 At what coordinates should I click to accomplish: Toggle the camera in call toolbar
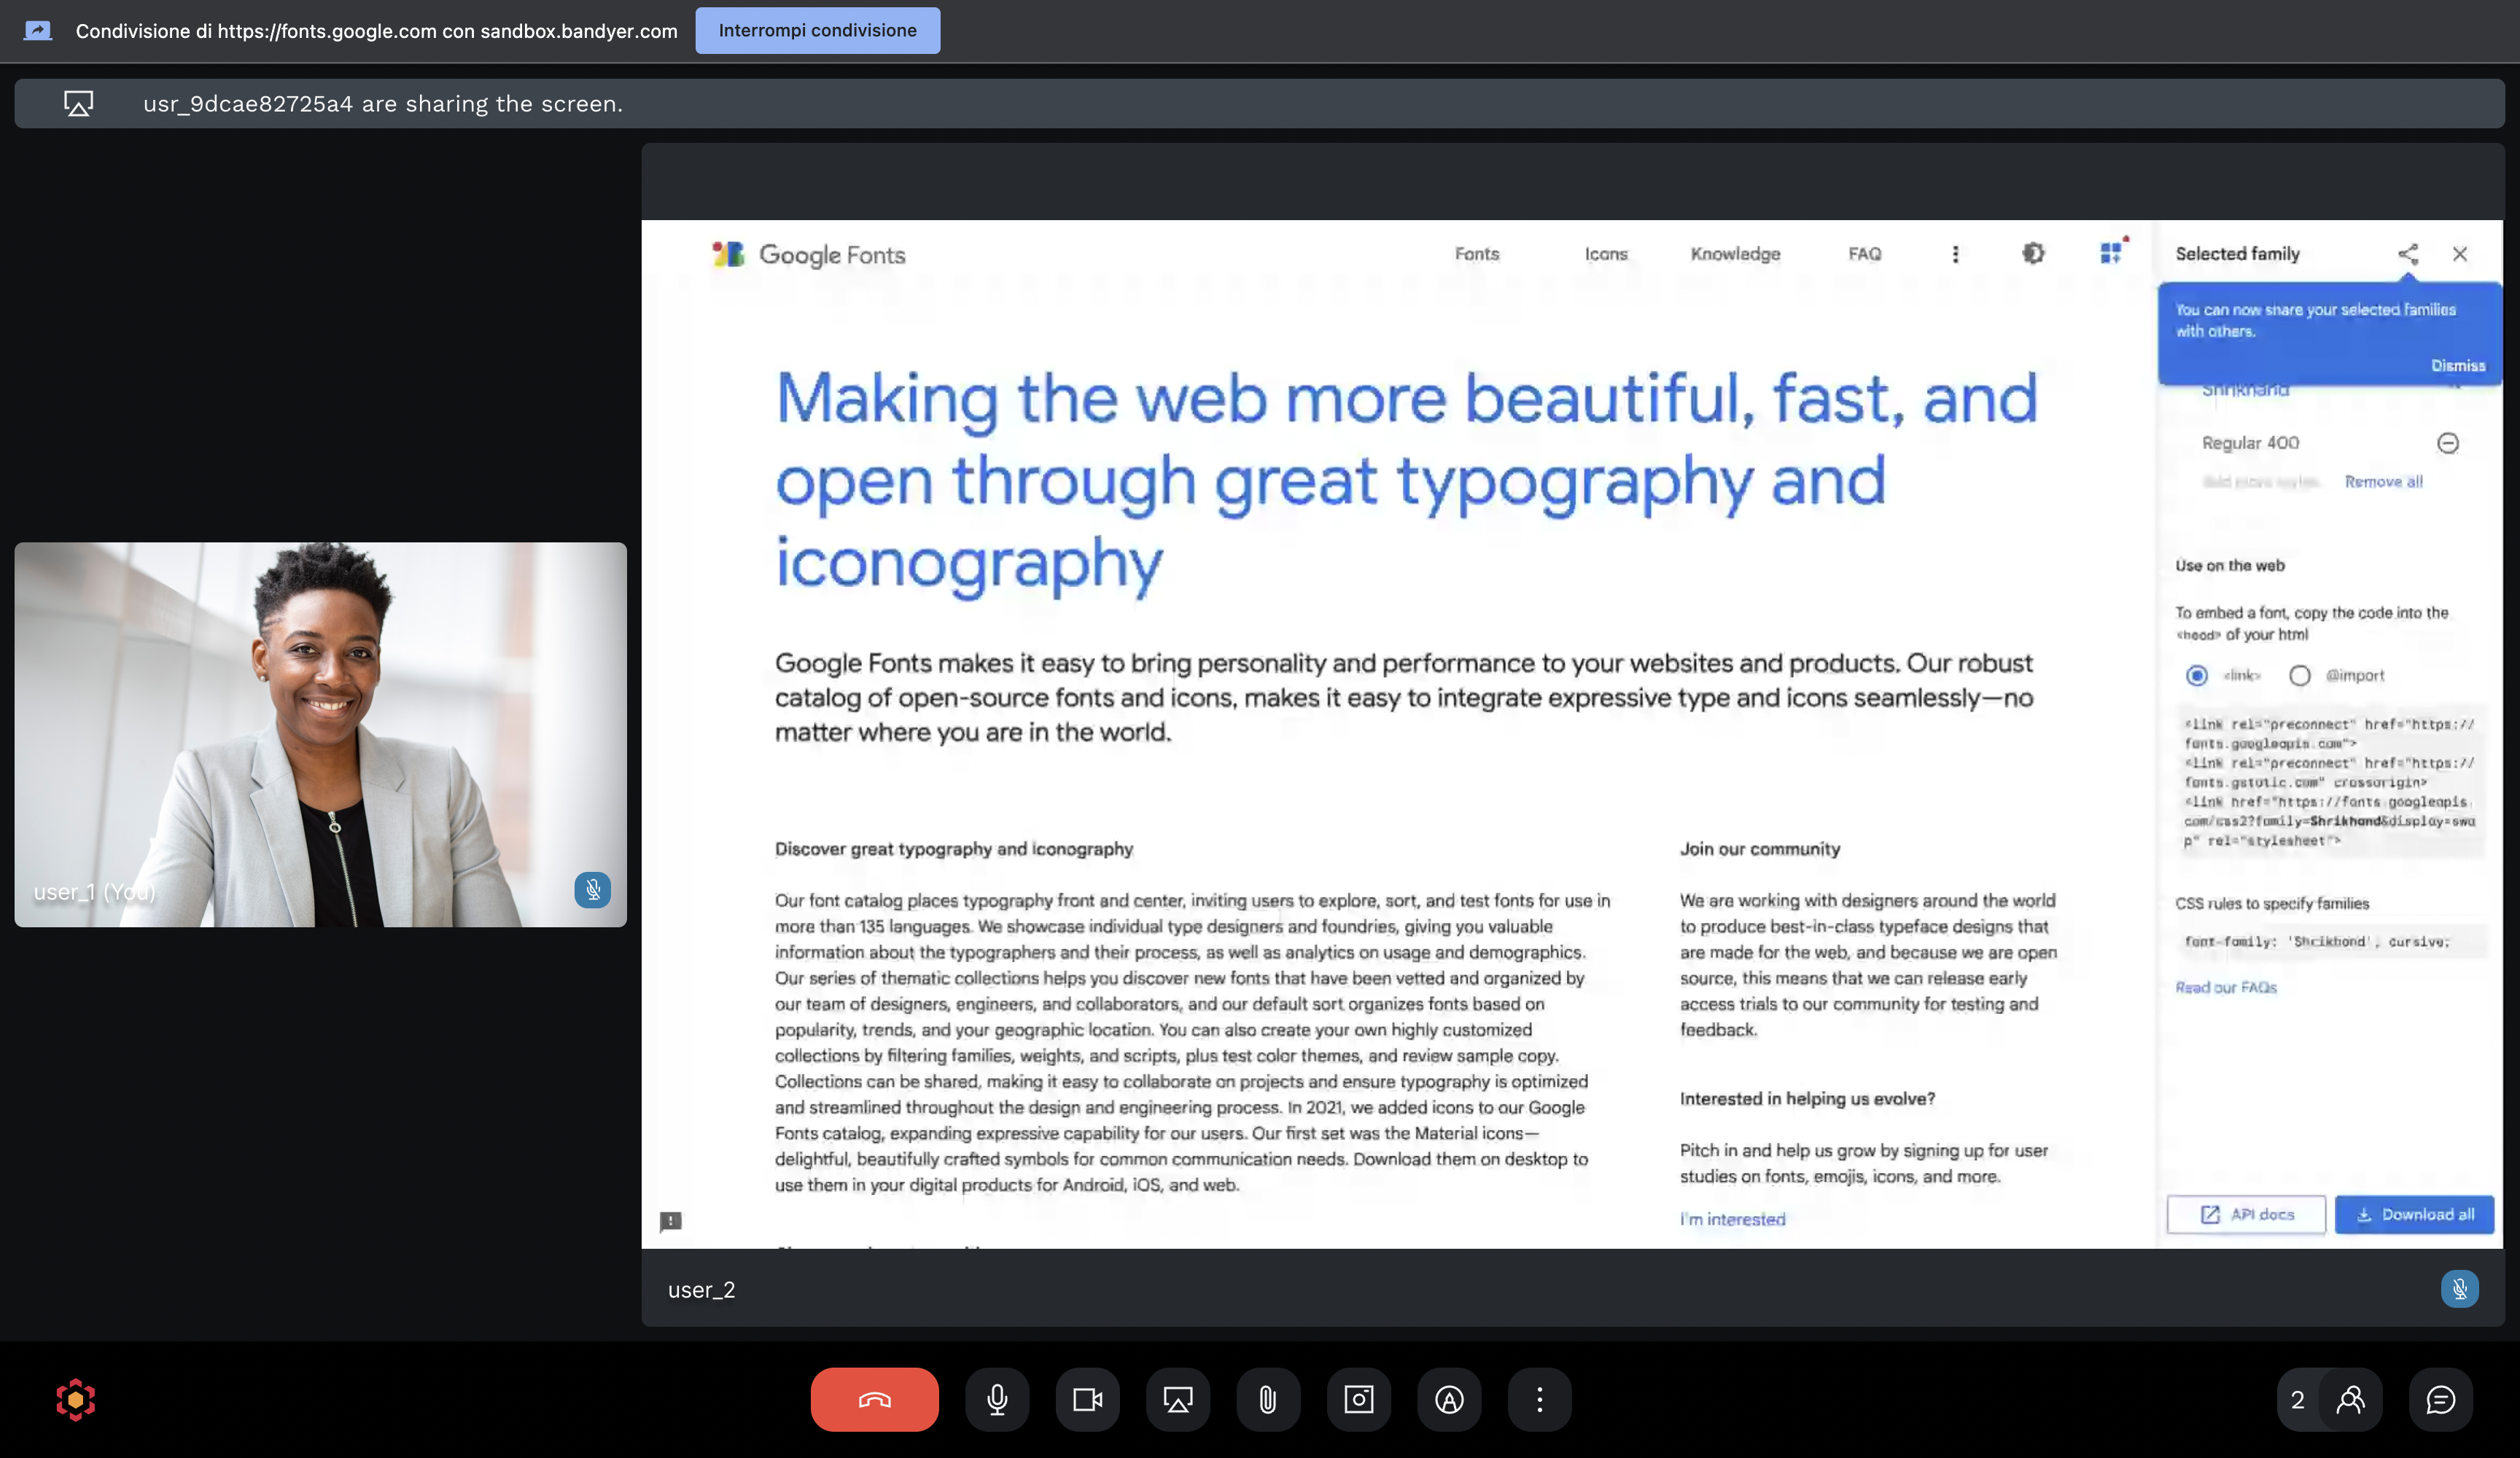pos(1087,1399)
